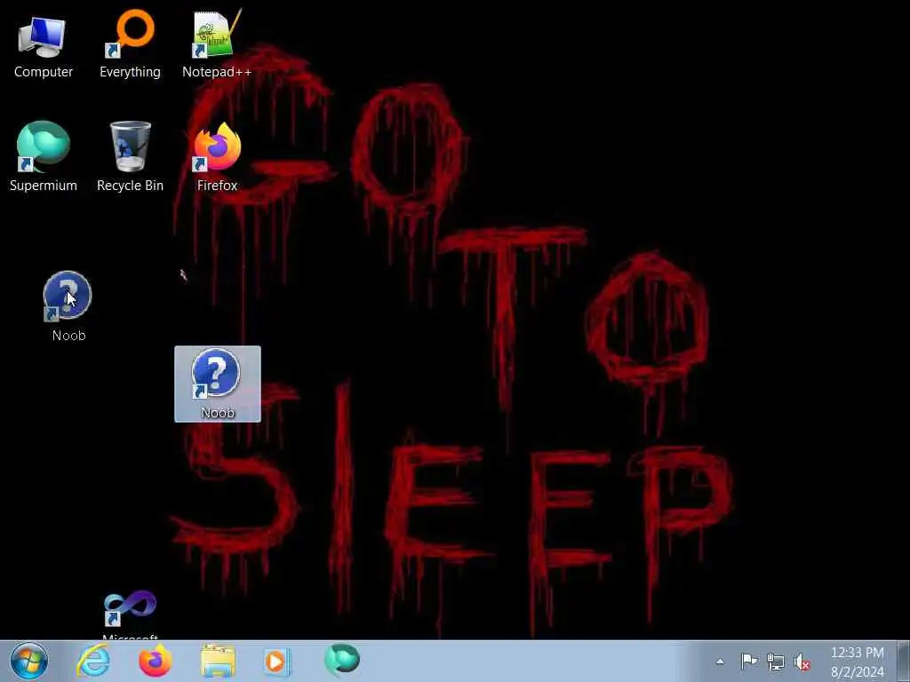This screenshot has width=910, height=682.
Task: Select the partly hidden Microsoft shortcut icon
Action: pyautogui.click(x=130, y=615)
